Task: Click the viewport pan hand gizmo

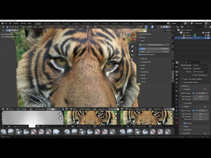Action: (132, 51)
